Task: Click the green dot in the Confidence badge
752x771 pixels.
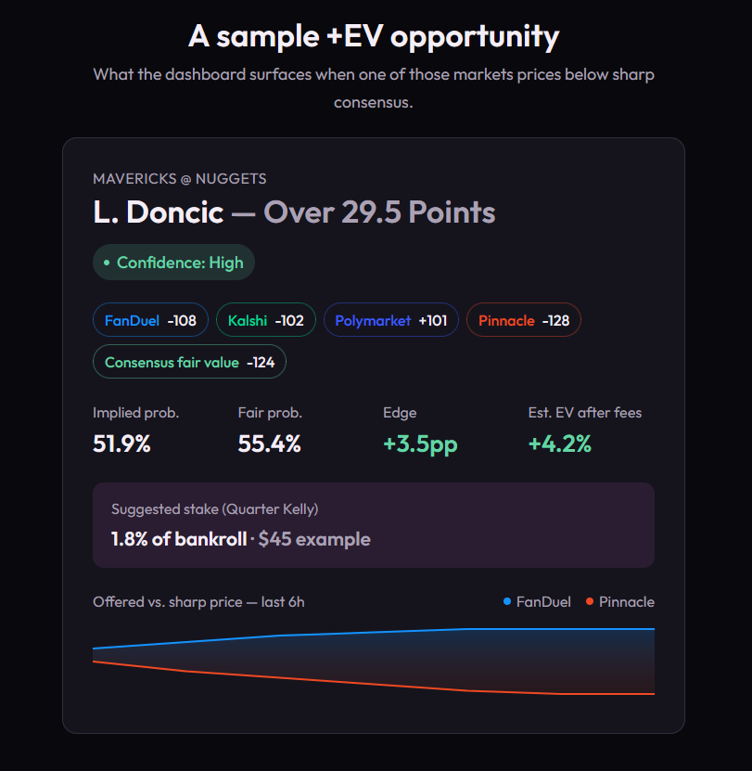Action: (x=107, y=263)
